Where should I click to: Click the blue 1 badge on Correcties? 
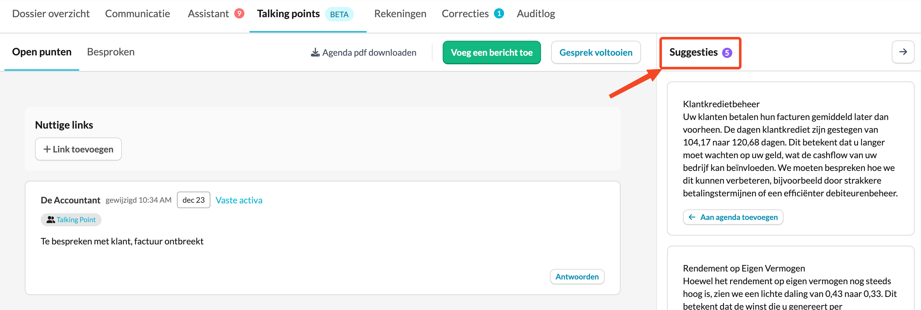499,13
